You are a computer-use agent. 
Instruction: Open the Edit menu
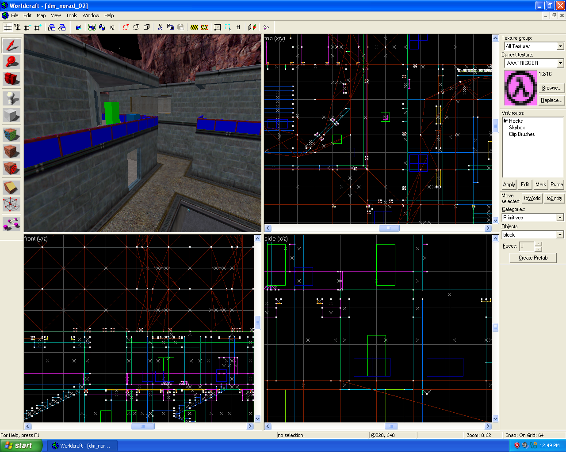click(27, 15)
